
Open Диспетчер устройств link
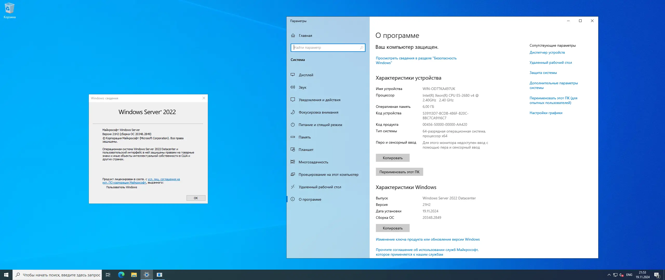coord(547,52)
